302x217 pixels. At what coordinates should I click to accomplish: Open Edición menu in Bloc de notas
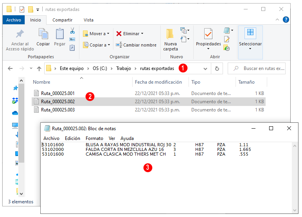pyautogui.click(x=72, y=138)
